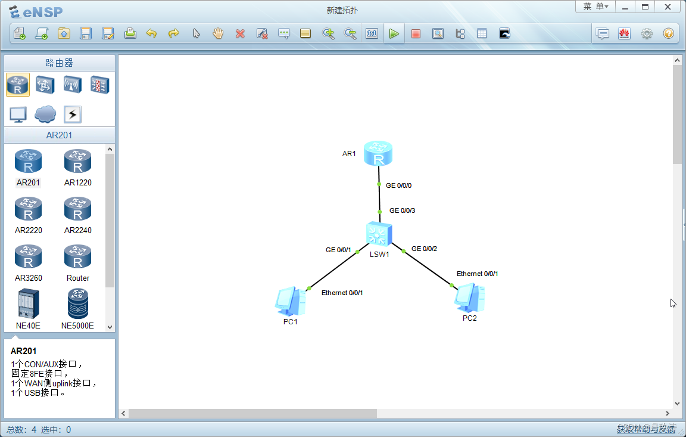Select the LSW1 switch on canvas
The image size is (686, 437).
pyautogui.click(x=379, y=234)
